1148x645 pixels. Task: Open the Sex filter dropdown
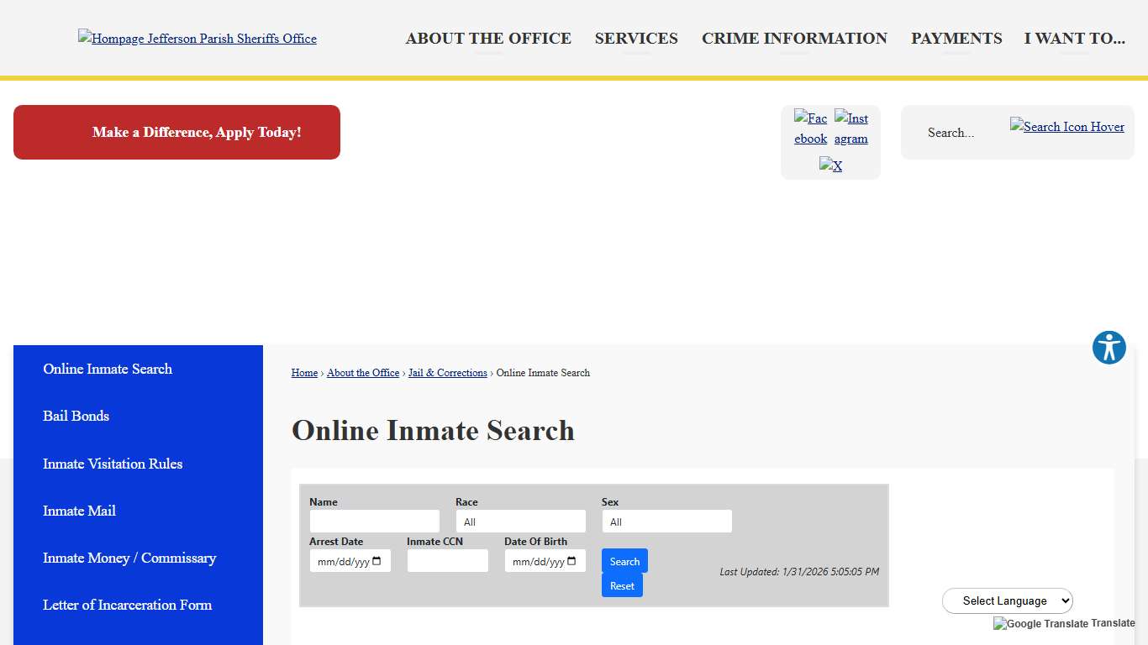666,521
